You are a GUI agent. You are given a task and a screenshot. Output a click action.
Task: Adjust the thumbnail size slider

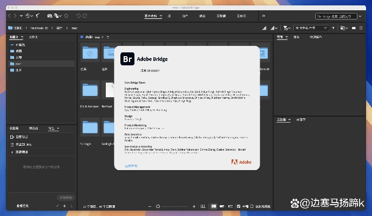172,206
